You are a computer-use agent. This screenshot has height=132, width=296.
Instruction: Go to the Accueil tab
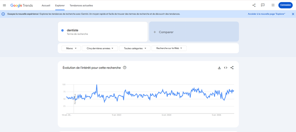(x=46, y=5)
